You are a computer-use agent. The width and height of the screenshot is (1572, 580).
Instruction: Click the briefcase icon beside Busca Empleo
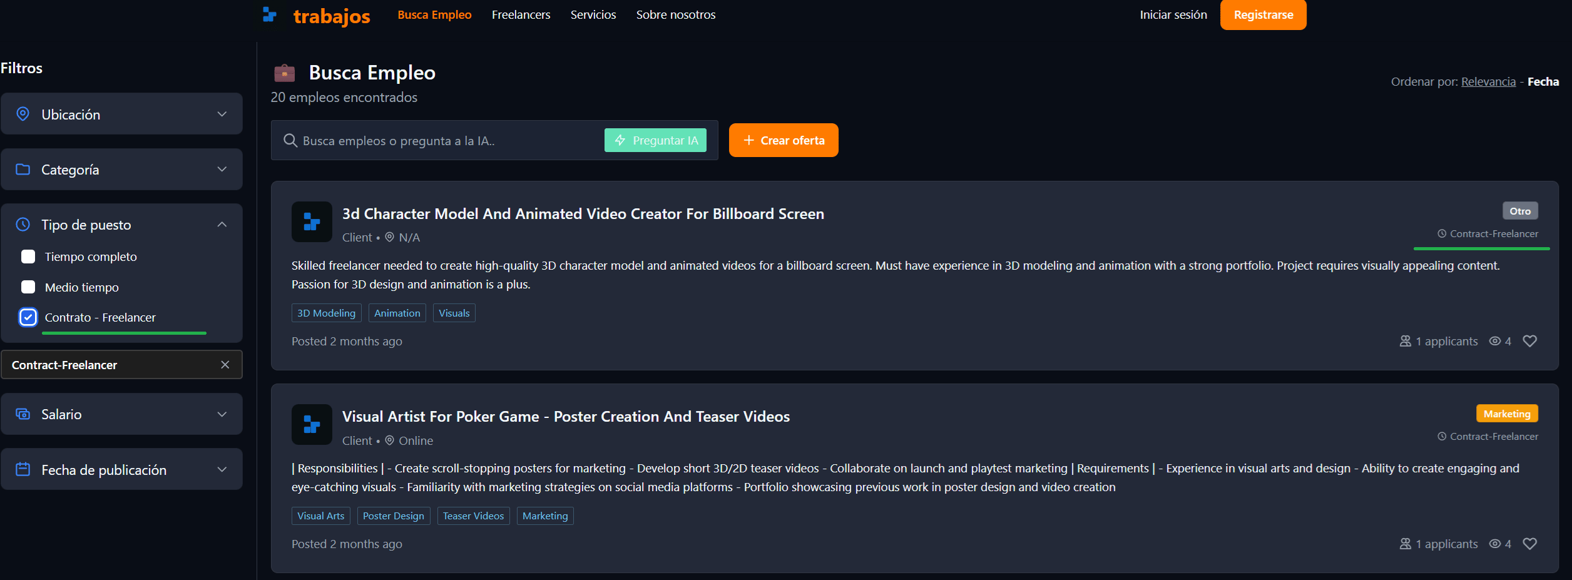coord(285,73)
